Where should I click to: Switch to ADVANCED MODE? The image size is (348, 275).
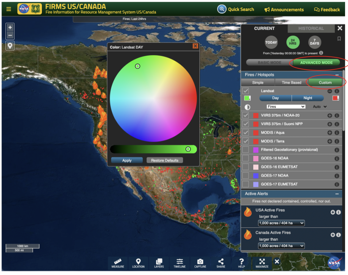(x=316, y=62)
